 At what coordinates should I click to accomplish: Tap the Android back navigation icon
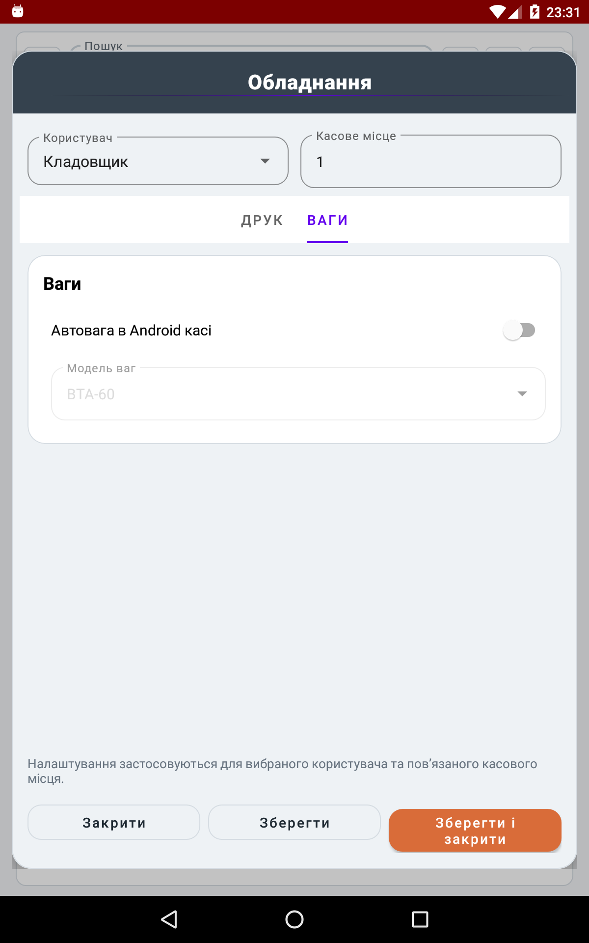tap(169, 919)
